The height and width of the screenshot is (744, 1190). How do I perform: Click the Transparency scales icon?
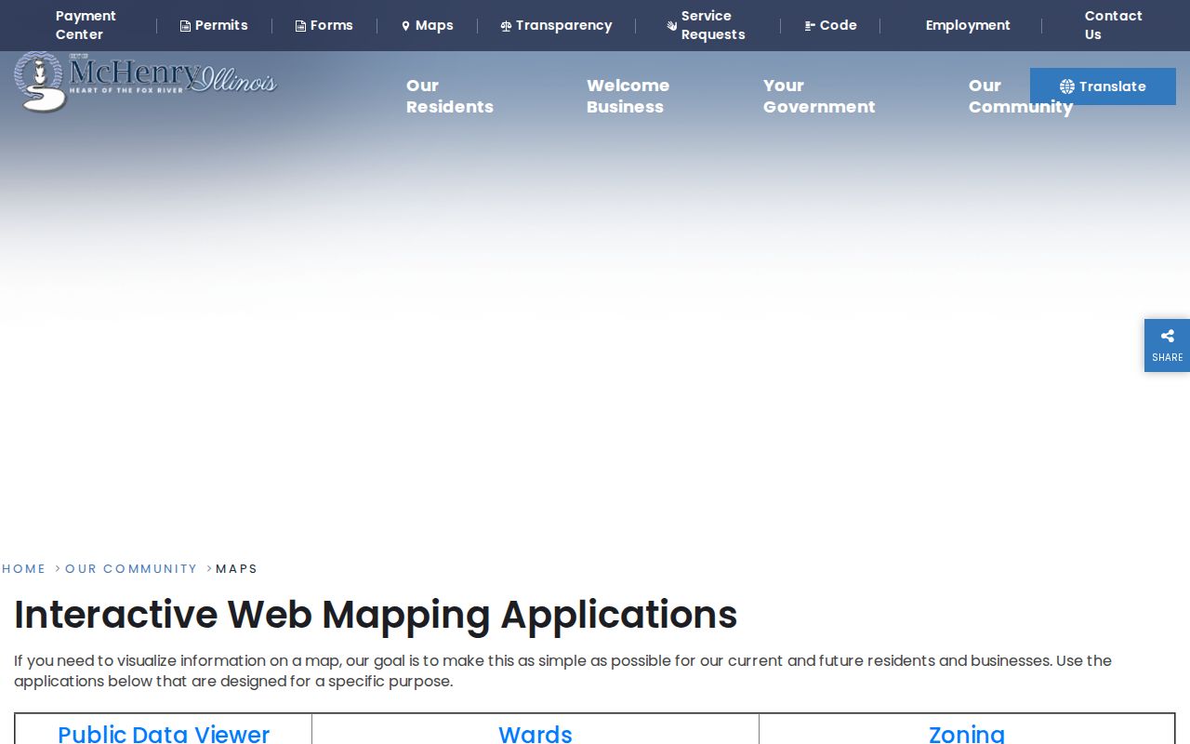(506, 26)
